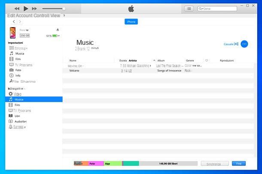
Task: Toggle the Artista sort direction arrow
Action: point(154,60)
